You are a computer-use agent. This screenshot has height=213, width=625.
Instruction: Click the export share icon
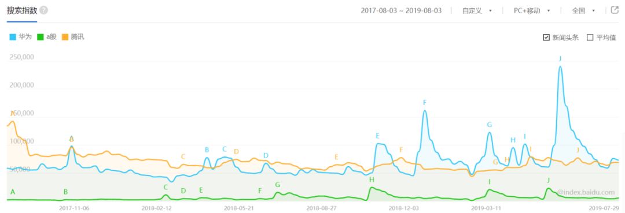[x=614, y=10]
